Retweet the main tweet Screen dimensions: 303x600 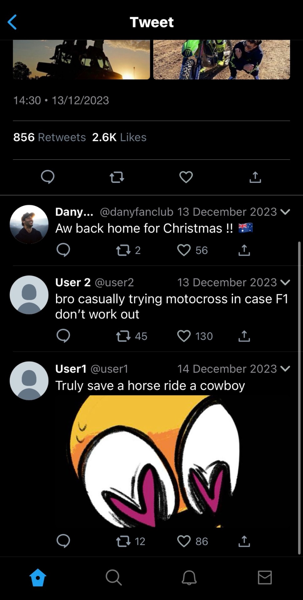tap(117, 177)
